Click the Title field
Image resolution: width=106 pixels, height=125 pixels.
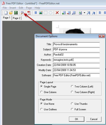(x=76, y=44)
